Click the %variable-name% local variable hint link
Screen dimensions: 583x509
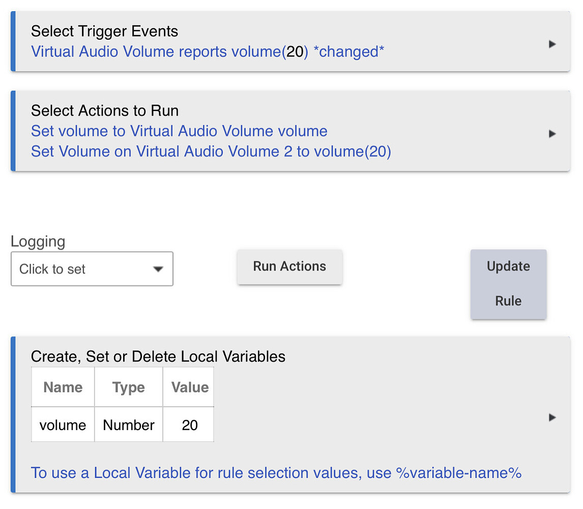click(276, 473)
